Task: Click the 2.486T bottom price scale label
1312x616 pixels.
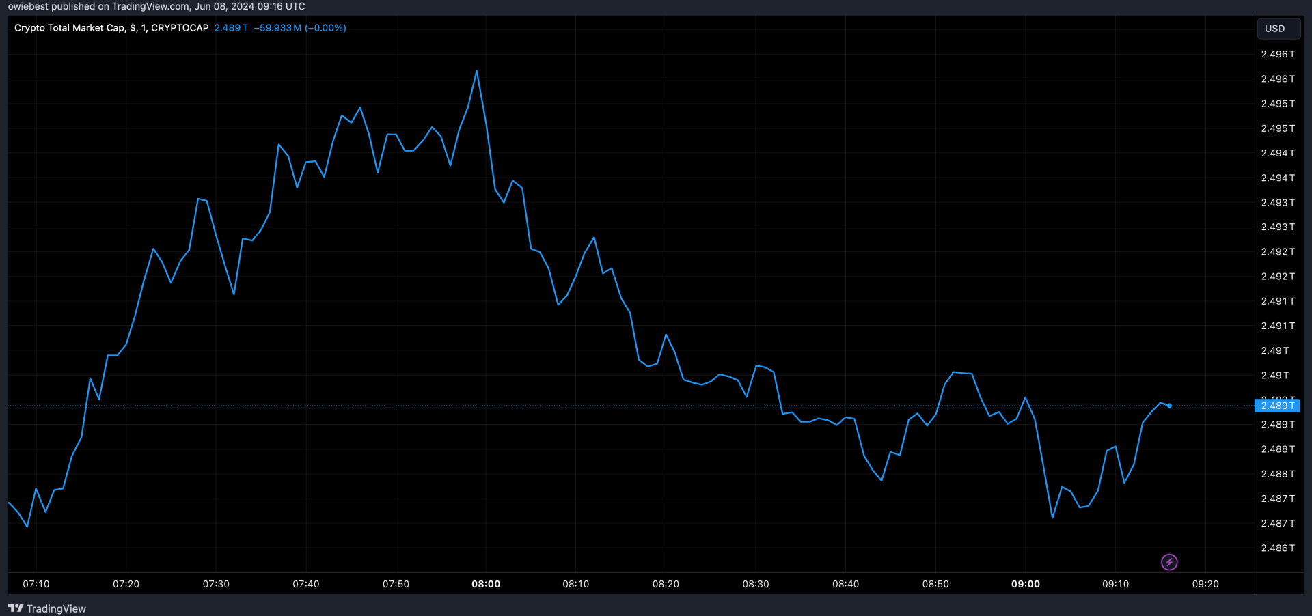Action: pos(1278,548)
